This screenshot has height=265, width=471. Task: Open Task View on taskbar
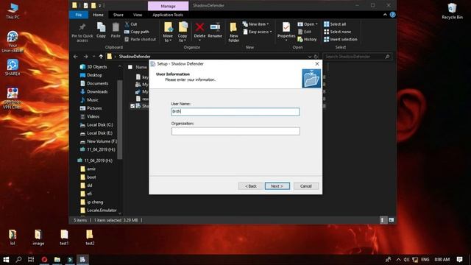coord(31,259)
